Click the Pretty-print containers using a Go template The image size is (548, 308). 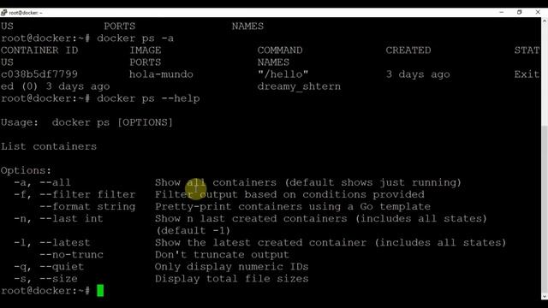(293, 207)
